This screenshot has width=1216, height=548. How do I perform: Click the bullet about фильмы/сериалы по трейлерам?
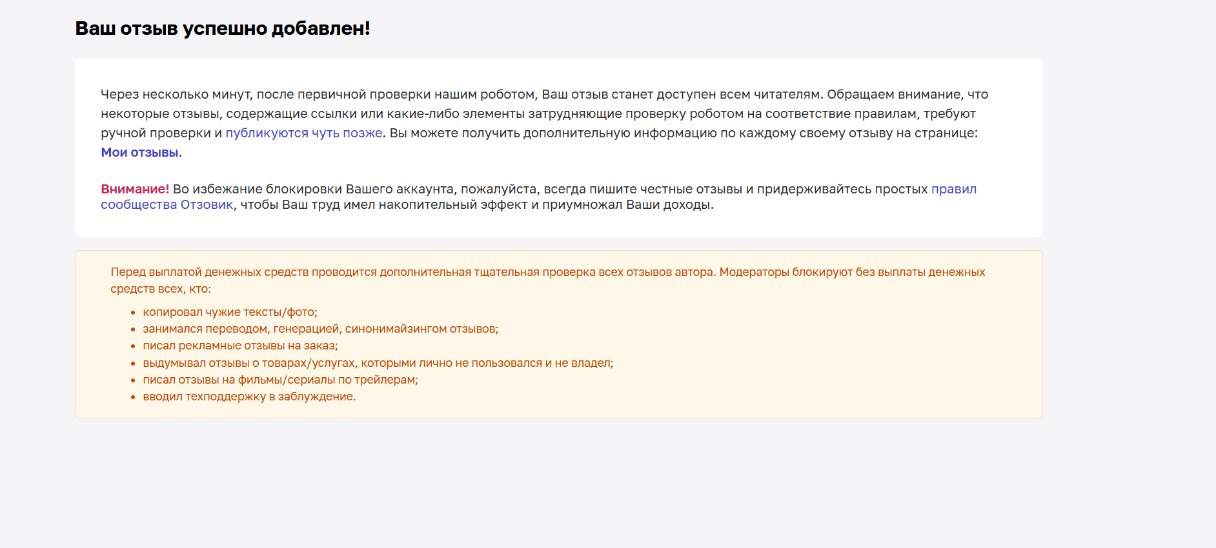(280, 380)
